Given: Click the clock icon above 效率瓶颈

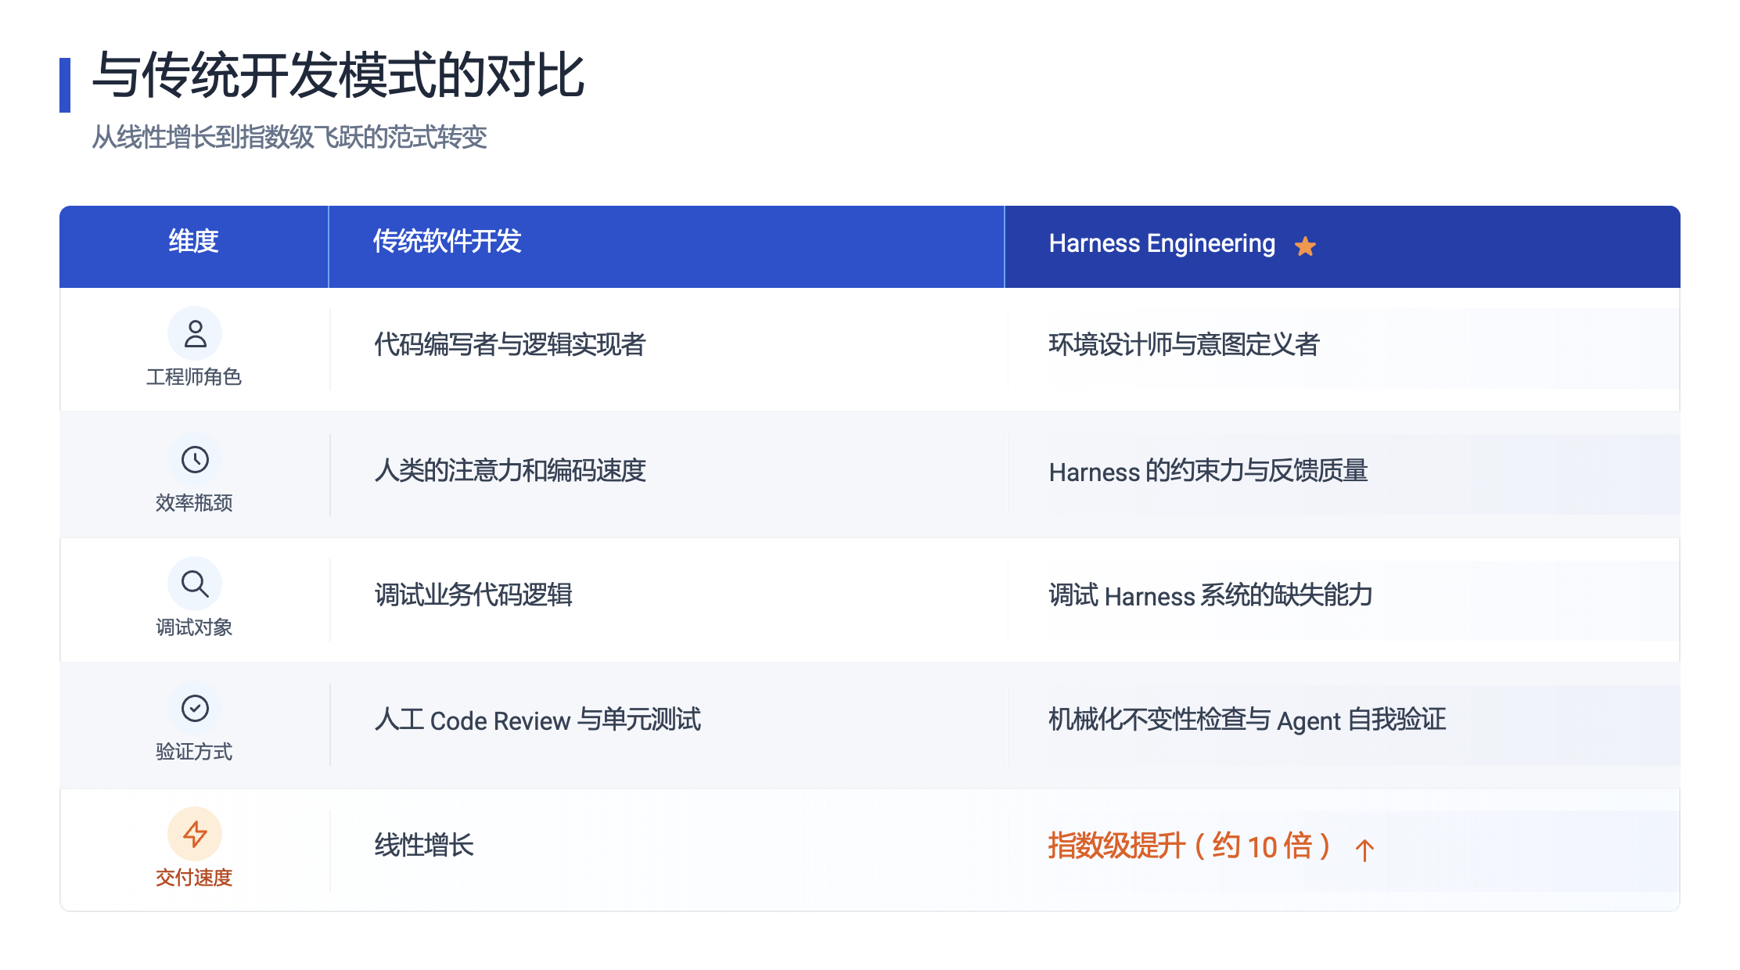Looking at the screenshot, I should 195,459.
